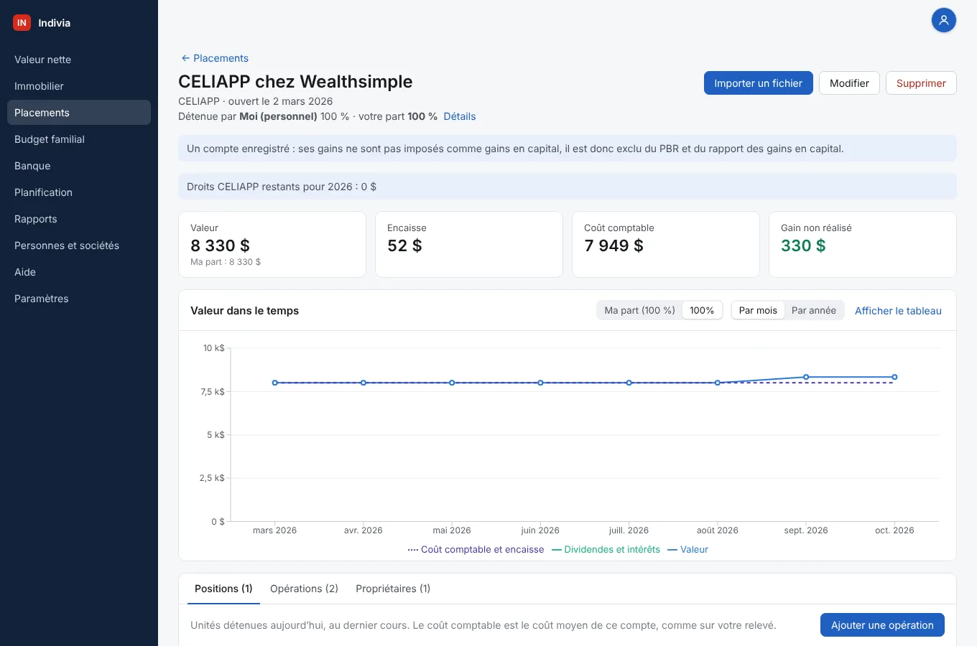Open Planification from the sidebar
The width and height of the screenshot is (977, 646).
click(79, 192)
